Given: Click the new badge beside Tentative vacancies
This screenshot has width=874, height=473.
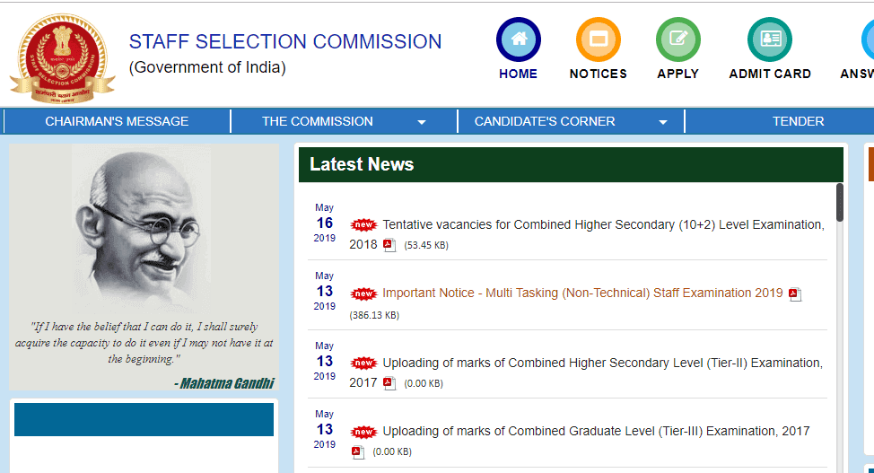Looking at the screenshot, I should click(363, 224).
